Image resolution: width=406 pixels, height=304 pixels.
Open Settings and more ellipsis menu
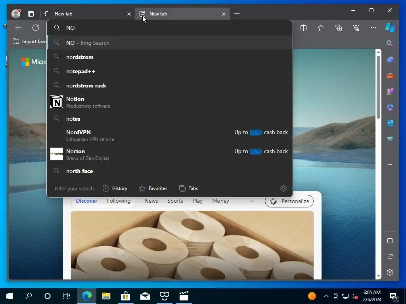pyautogui.click(x=373, y=28)
